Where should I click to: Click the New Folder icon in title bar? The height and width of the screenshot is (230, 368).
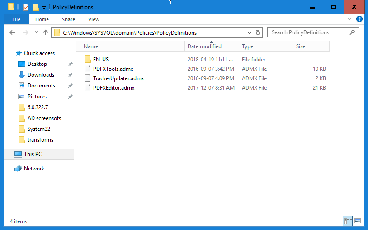coord(36,7)
